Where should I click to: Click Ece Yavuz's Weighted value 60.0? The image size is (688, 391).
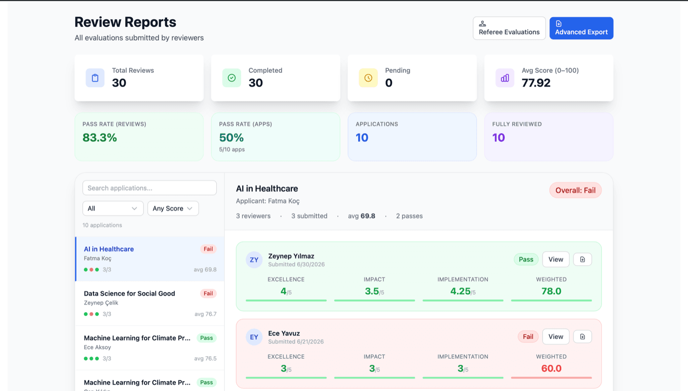[x=551, y=368]
